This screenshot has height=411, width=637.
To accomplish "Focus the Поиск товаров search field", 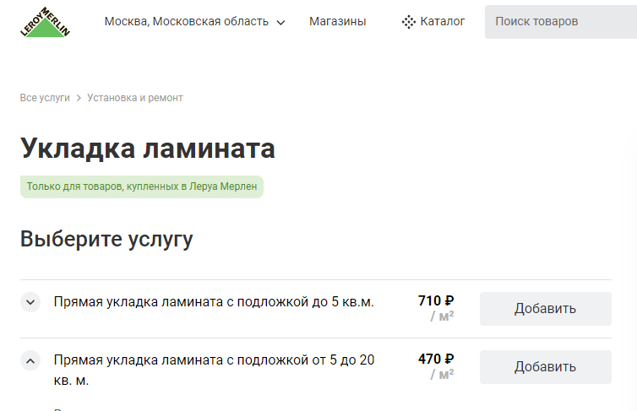I will point(561,22).
